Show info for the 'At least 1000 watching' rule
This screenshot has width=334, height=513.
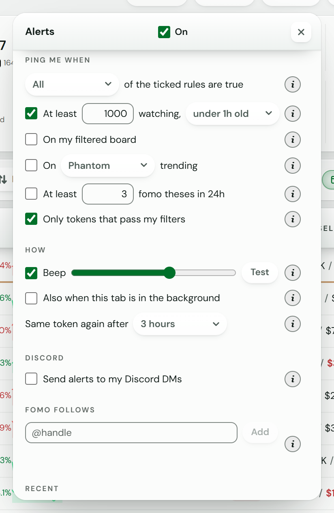(293, 114)
